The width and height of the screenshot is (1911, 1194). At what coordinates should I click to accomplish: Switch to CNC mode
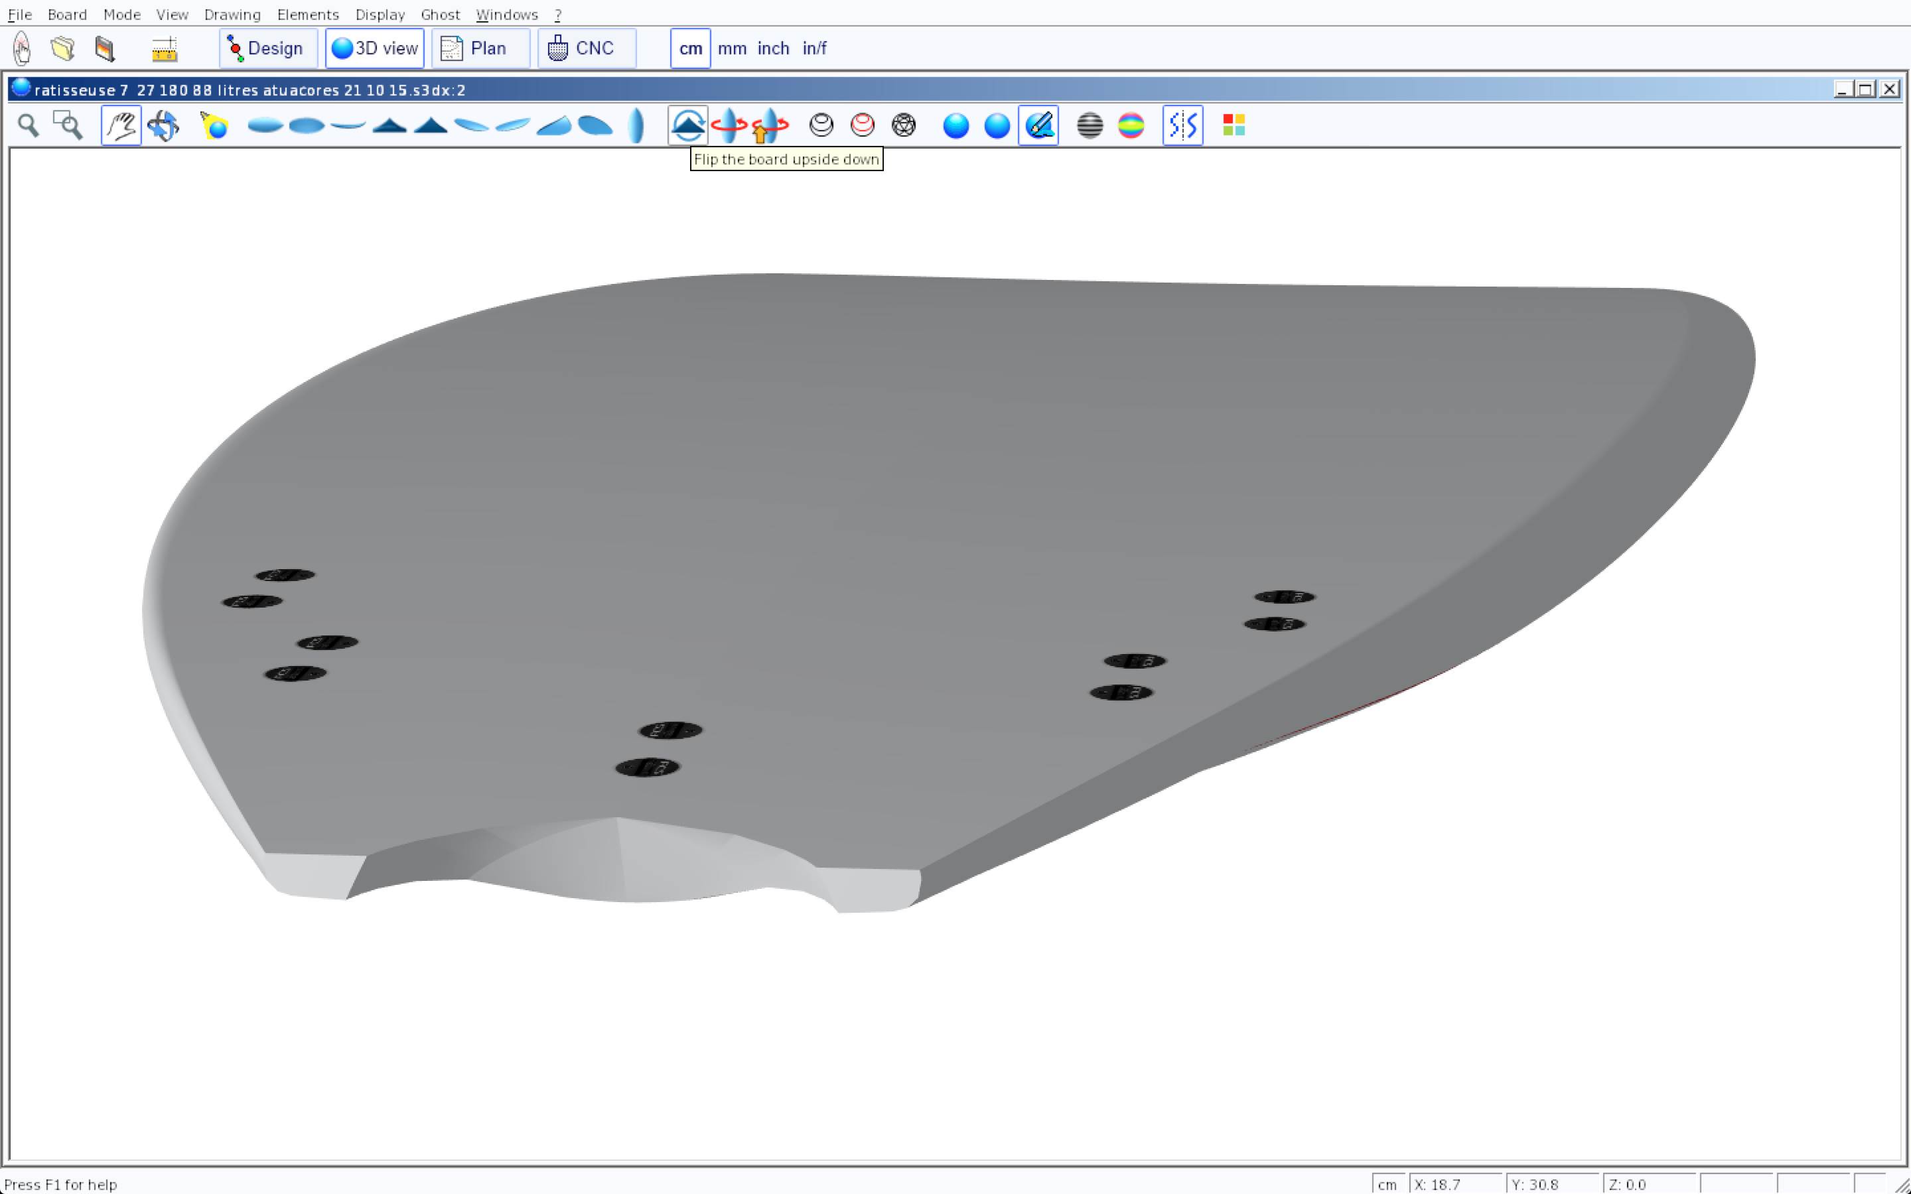point(586,49)
